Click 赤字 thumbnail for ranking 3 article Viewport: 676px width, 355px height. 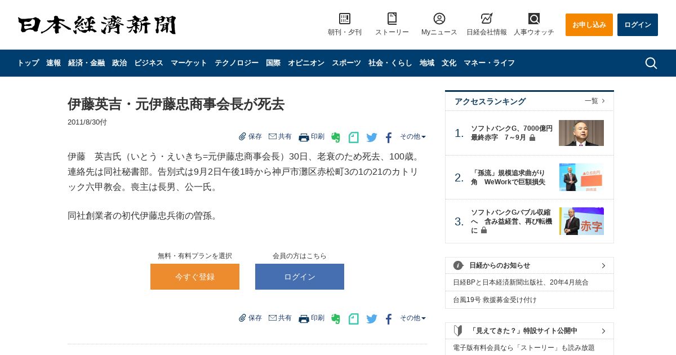[x=581, y=221]
